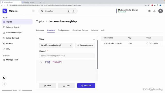This screenshot has width=165, height=93.
Task: Switch to the Produce tab
Action: 51,30
